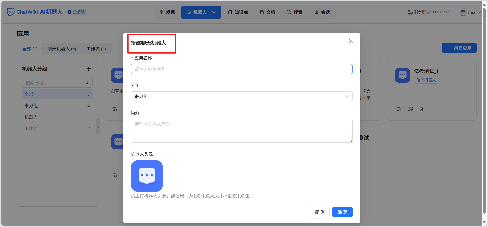Switch to the 全部 (7) tab
Image resolution: width=488 pixels, height=227 pixels.
point(30,49)
